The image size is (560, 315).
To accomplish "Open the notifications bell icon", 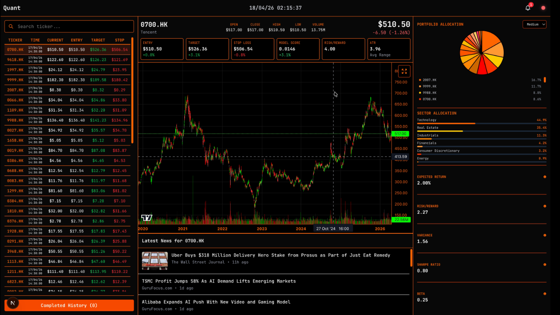I will pos(528,8).
